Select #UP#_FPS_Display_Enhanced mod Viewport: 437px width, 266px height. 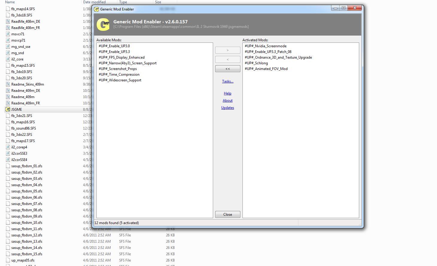pyautogui.click(x=122, y=57)
